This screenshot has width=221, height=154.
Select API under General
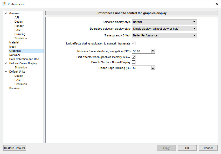point(17,17)
